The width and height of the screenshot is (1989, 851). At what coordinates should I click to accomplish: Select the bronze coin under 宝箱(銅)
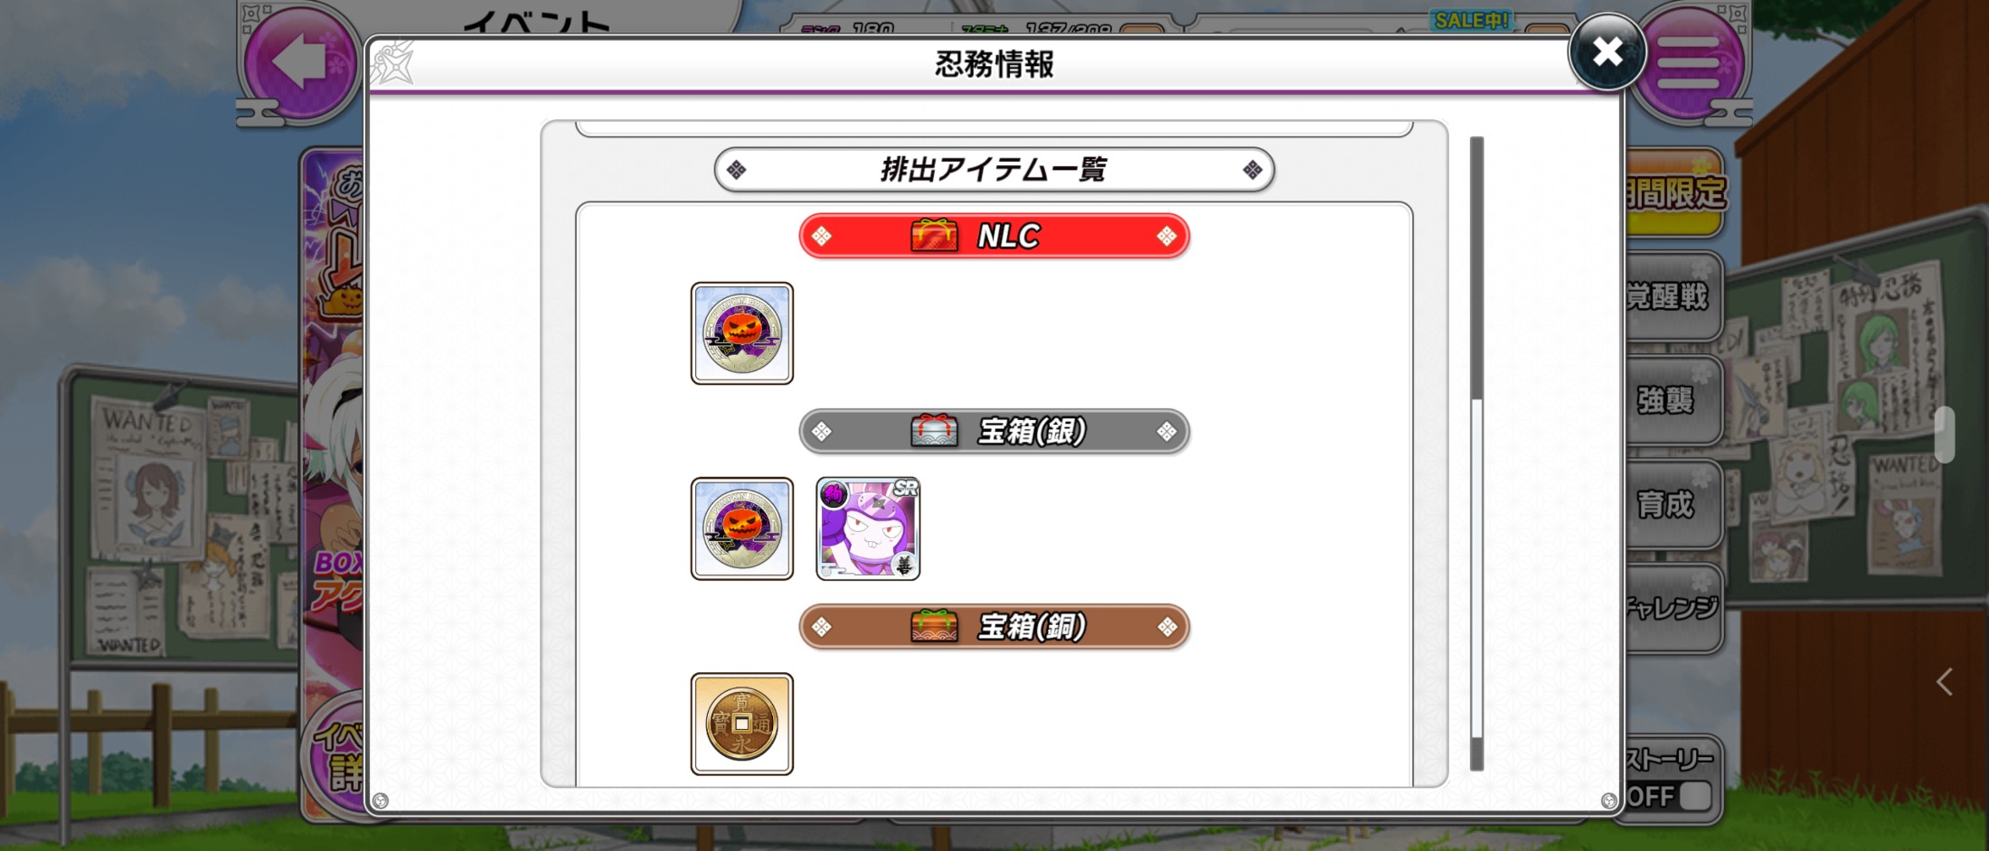click(x=742, y=724)
